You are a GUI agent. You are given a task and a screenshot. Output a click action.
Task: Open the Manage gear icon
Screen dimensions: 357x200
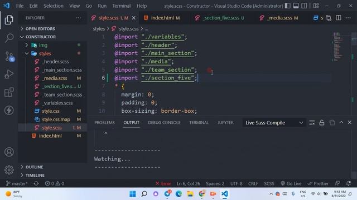pyautogui.click(x=9, y=169)
